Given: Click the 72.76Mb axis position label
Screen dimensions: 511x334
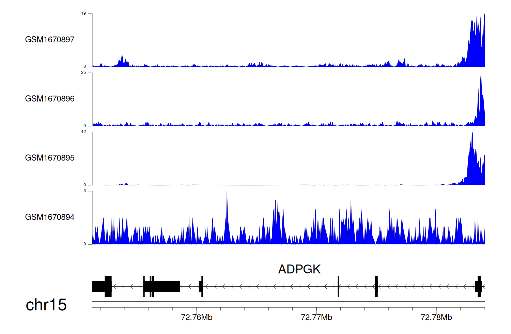Looking at the screenshot, I should point(197,318).
